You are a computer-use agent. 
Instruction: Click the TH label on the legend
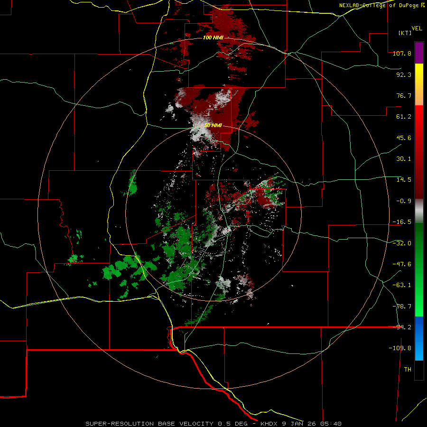tap(408, 370)
